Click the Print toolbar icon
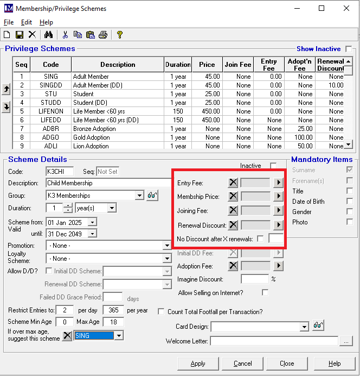Viewport: 360px width, 376px height. (103, 35)
